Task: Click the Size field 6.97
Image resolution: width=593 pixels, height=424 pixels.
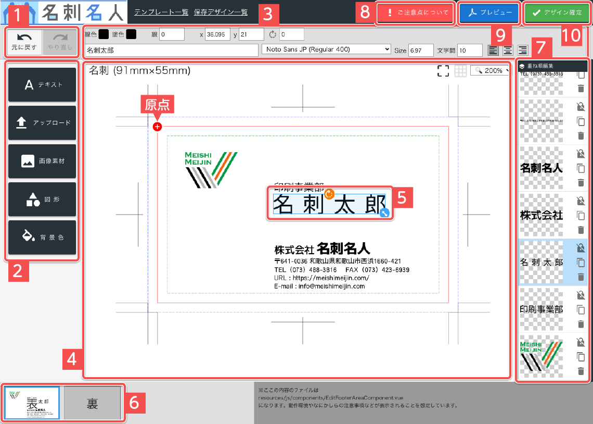Action: 421,50
